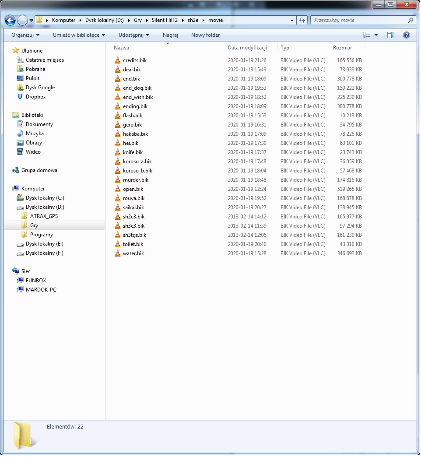Select Dysk lokalny (D:) breadcrumb segment

click(x=104, y=20)
